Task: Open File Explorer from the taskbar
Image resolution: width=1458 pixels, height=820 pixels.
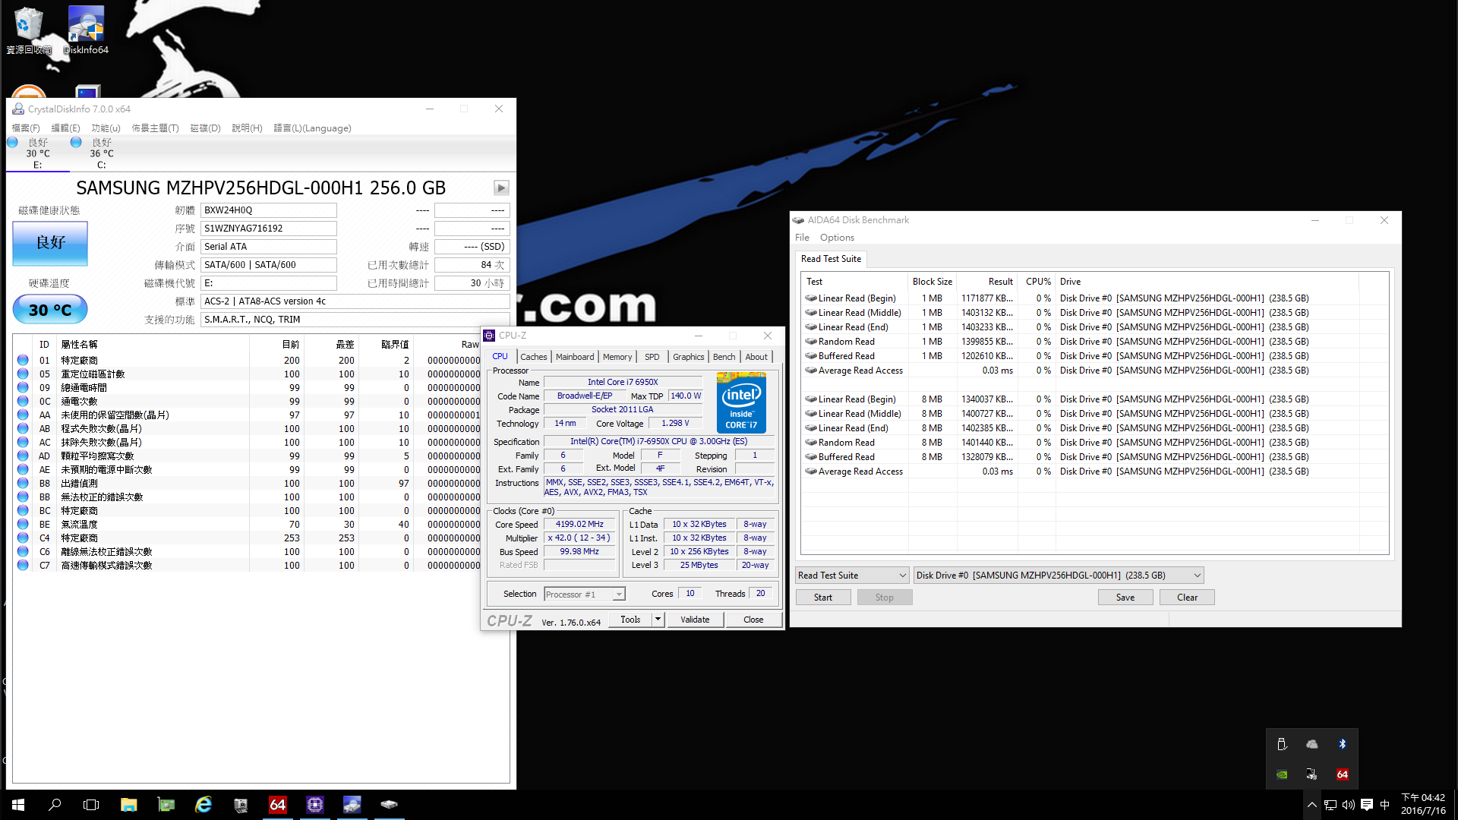Action: pos(128,805)
